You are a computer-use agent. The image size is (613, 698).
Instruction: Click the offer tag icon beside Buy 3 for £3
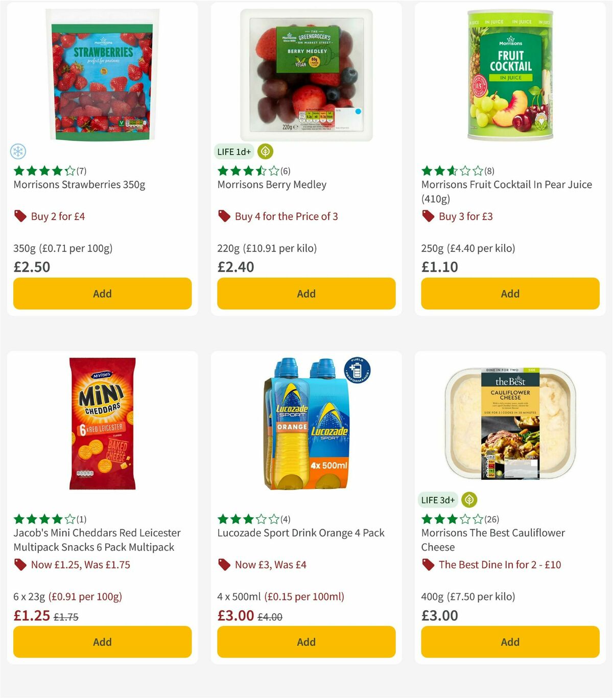pos(428,216)
